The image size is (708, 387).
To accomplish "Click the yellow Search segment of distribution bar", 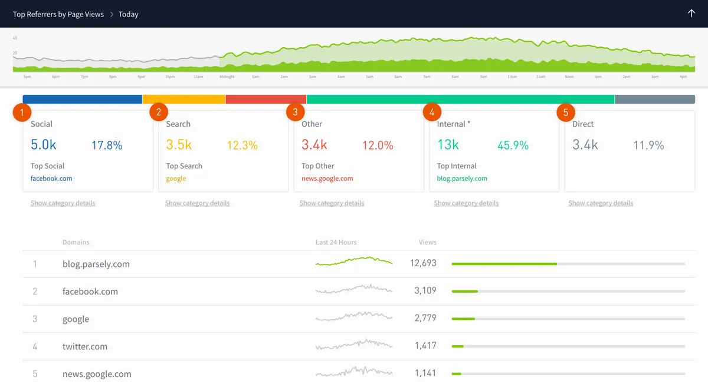I will 184,100.
